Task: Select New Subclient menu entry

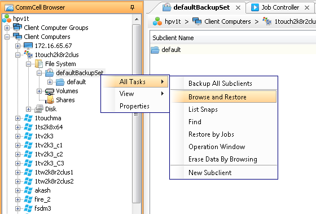Action: [x=223, y=173]
